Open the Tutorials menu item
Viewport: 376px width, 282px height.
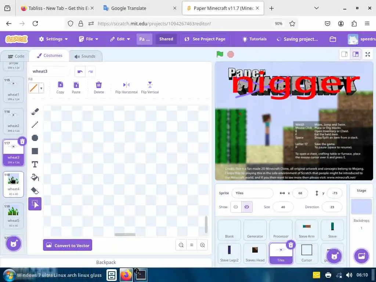click(254, 39)
